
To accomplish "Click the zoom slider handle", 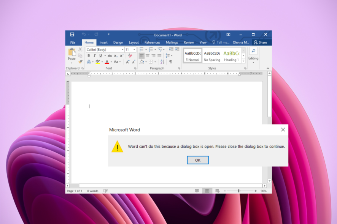I will click(x=239, y=191).
